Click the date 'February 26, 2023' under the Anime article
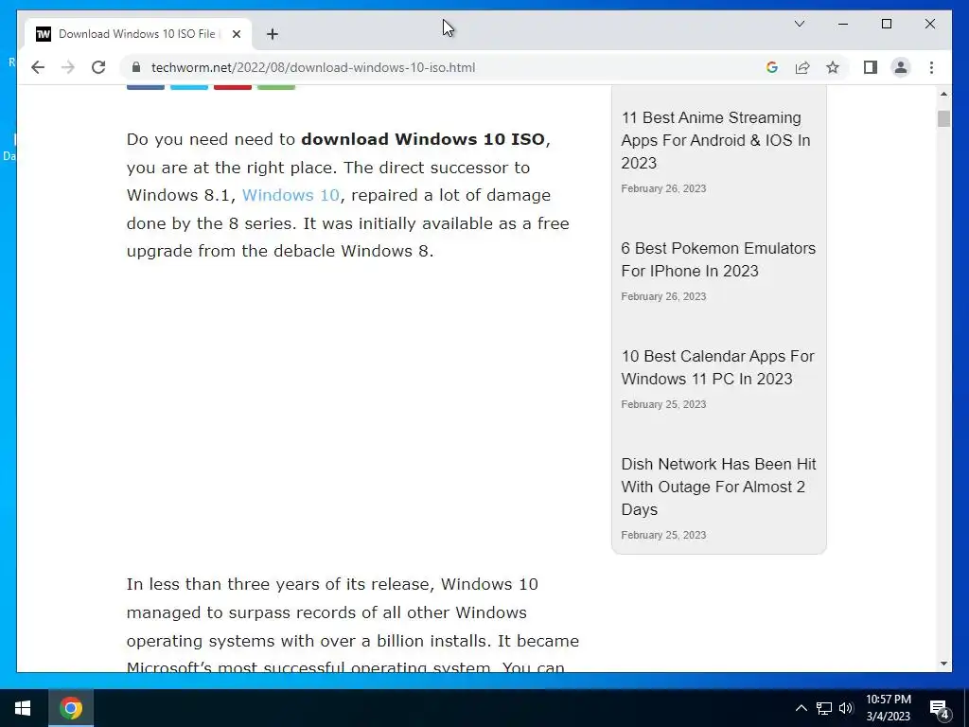Image resolution: width=969 pixels, height=727 pixels. pyautogui.click(x=663, y=188)
